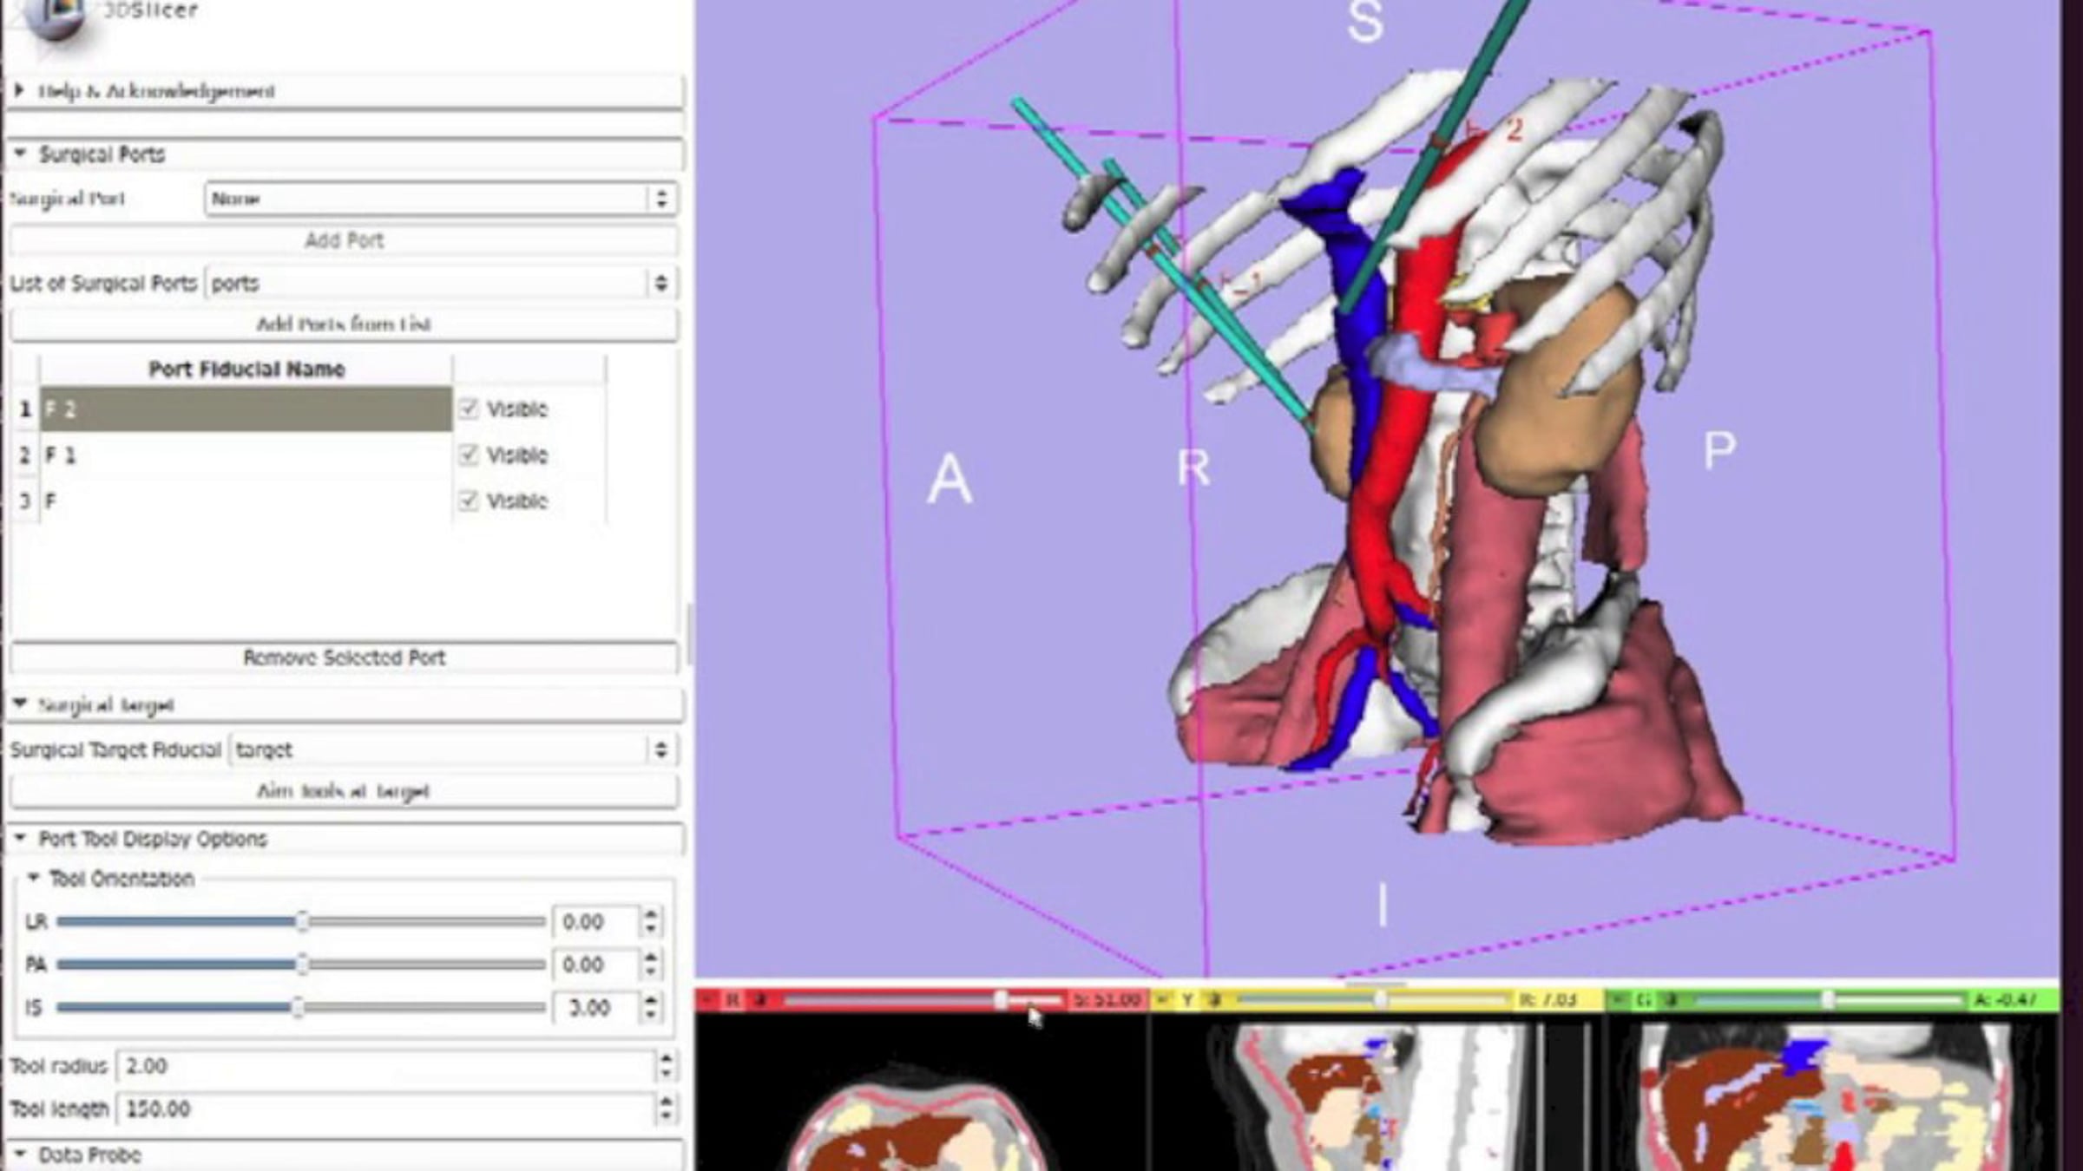Click the link icon on green slice bar
Viewport: 2083px width, 1171px height.
[1671, 1000]
